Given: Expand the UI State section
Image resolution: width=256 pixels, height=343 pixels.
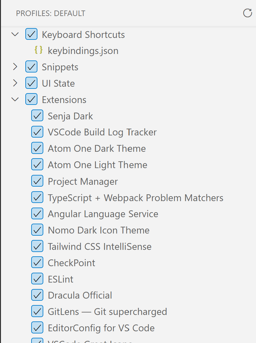Looking at the screenshot, I should (x=15, y=83).
